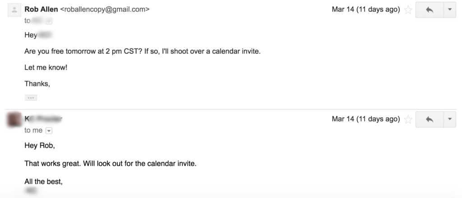Show trimmed content ellipsis button

(31, 97)
